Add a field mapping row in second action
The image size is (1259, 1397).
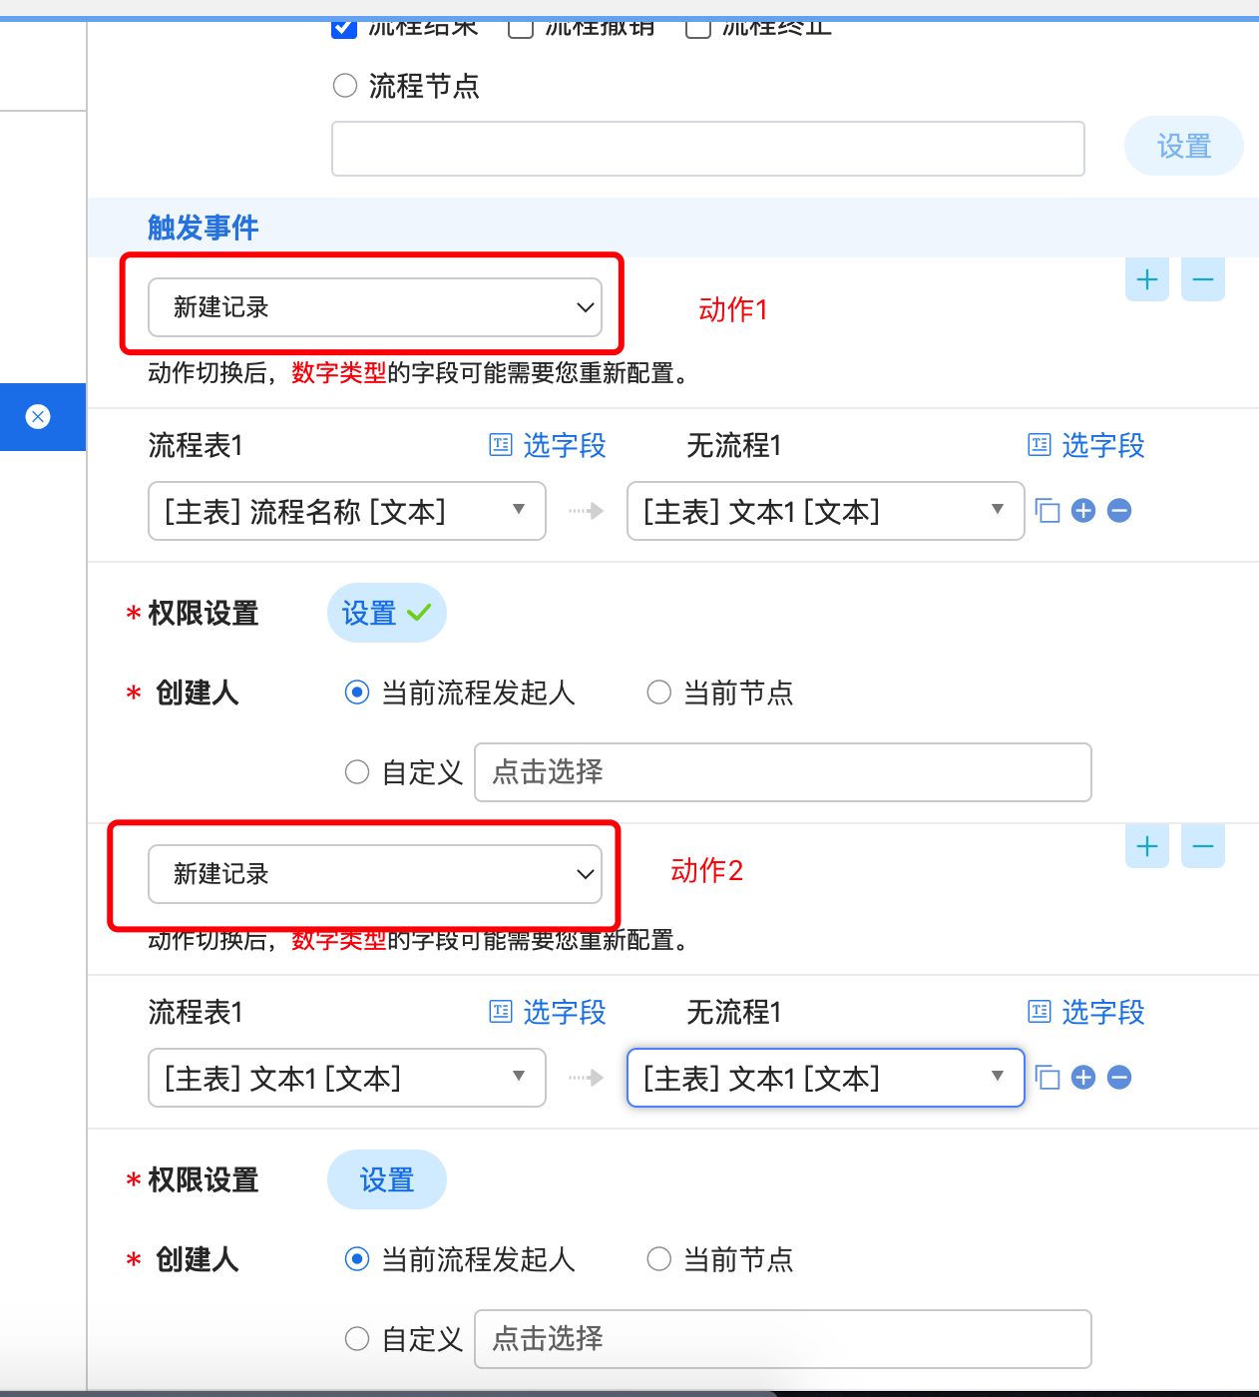click(x=1083, y=1078)
